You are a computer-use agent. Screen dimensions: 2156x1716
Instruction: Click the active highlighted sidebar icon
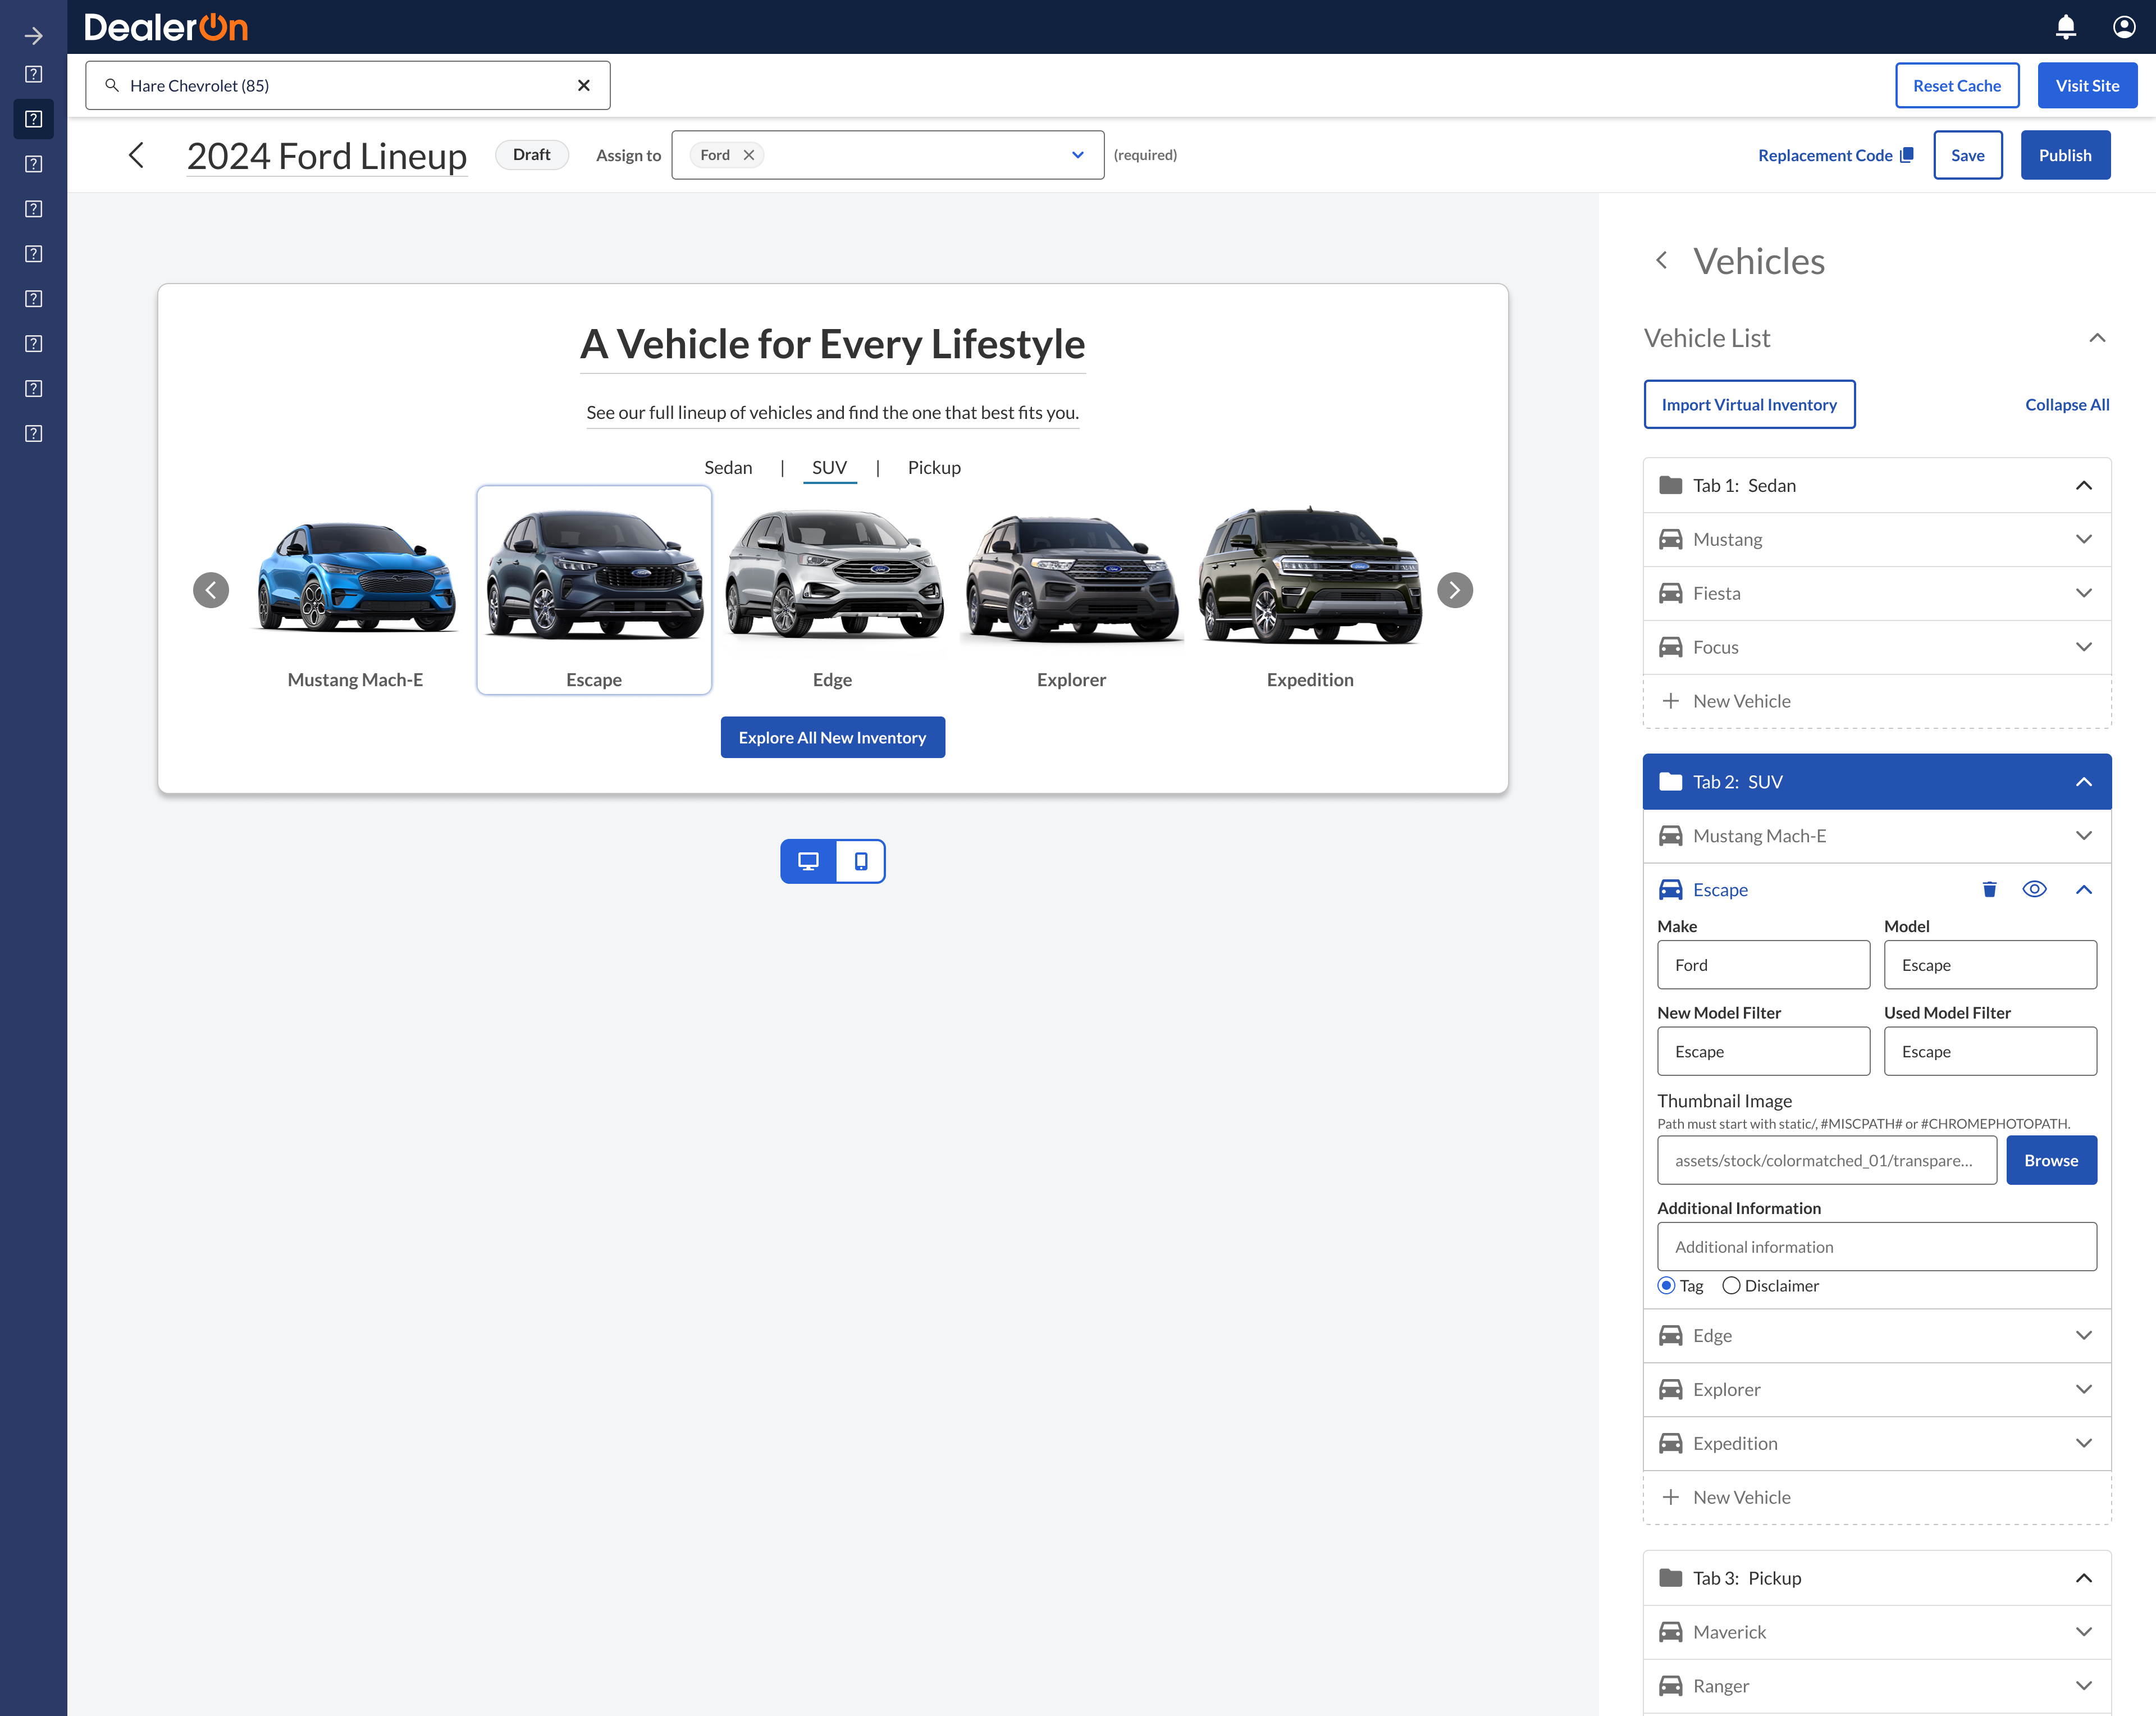pyautogui.click(x=33, y=119)
